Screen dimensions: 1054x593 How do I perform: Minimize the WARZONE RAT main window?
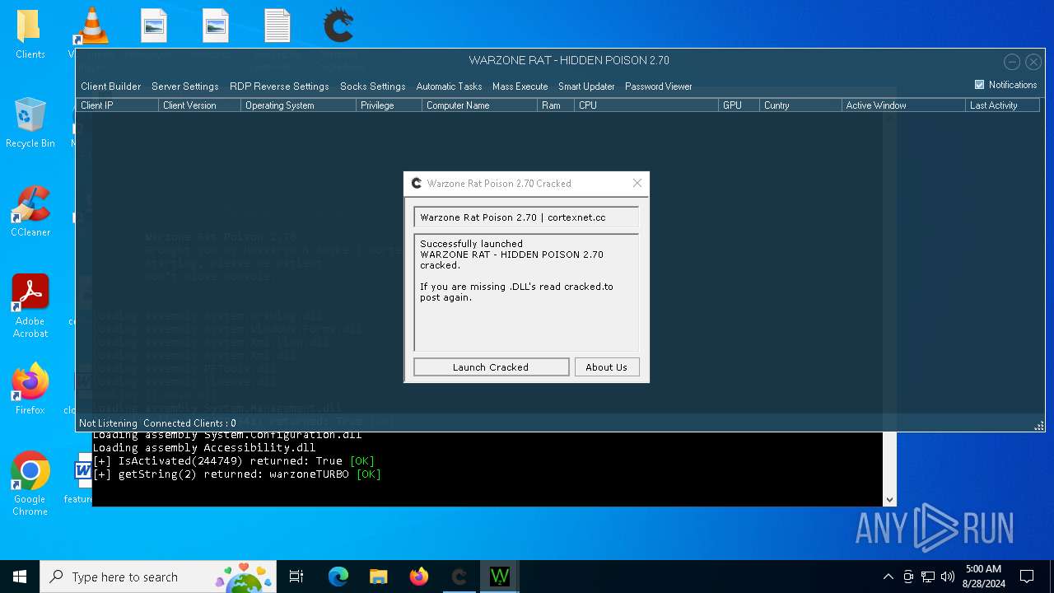(1012, 62)
